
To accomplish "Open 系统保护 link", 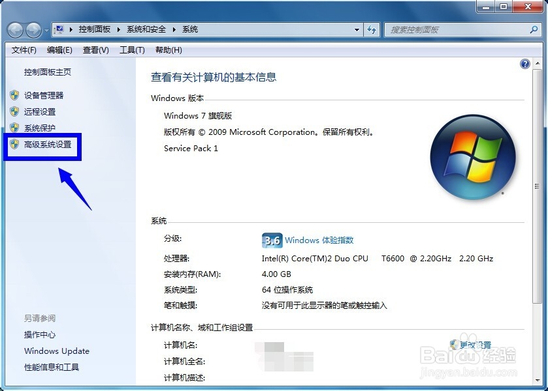I will tap(39, 128).
